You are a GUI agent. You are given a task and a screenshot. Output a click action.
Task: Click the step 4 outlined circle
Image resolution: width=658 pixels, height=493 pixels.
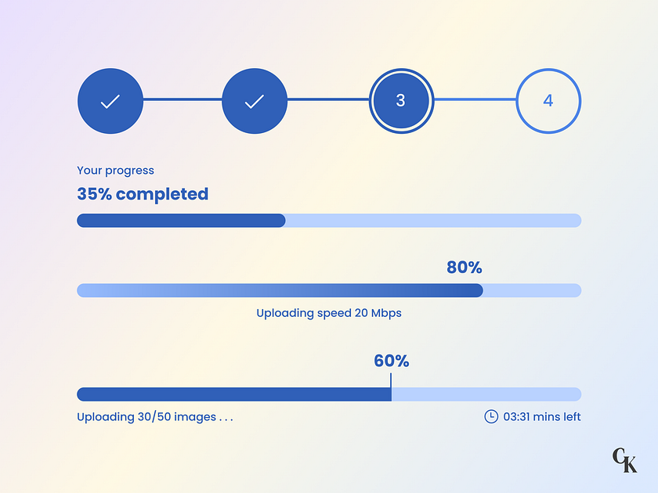(548, 100)
